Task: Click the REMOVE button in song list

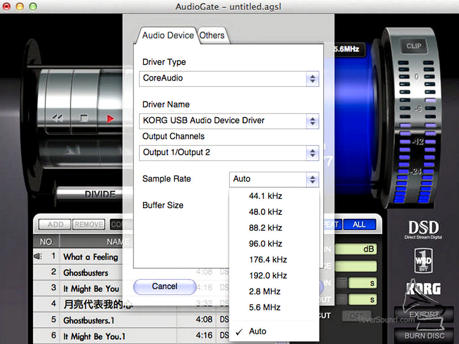Action: point(89,224)
